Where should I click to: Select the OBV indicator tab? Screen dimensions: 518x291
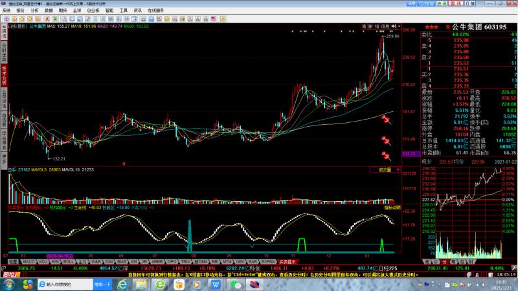[240, 262]
